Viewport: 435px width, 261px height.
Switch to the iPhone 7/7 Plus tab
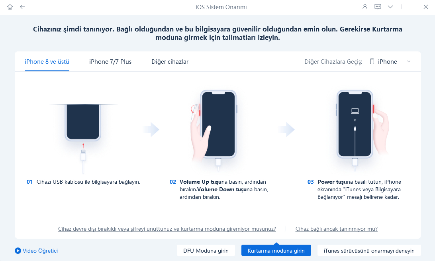[x=110, y=62]
